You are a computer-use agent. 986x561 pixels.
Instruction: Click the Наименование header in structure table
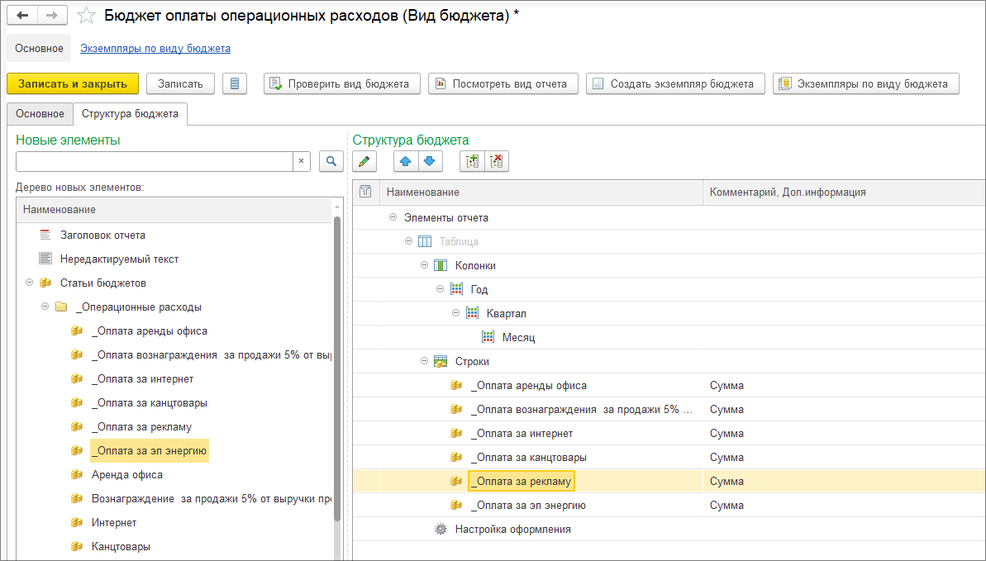click(541, 192)
